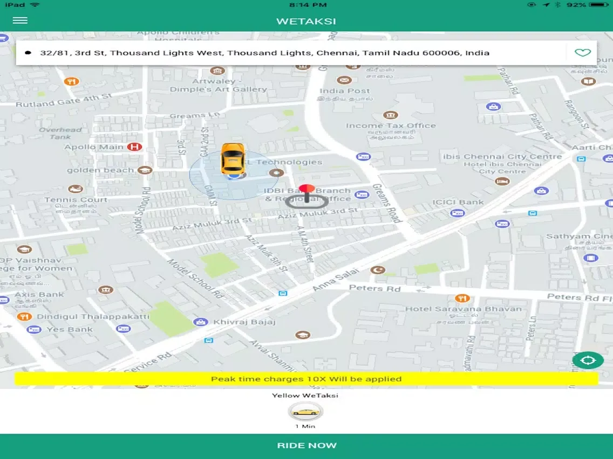Tap Anna Salai road label
The height and width of the screenshot is (459, 613).
tap(336, 280)
